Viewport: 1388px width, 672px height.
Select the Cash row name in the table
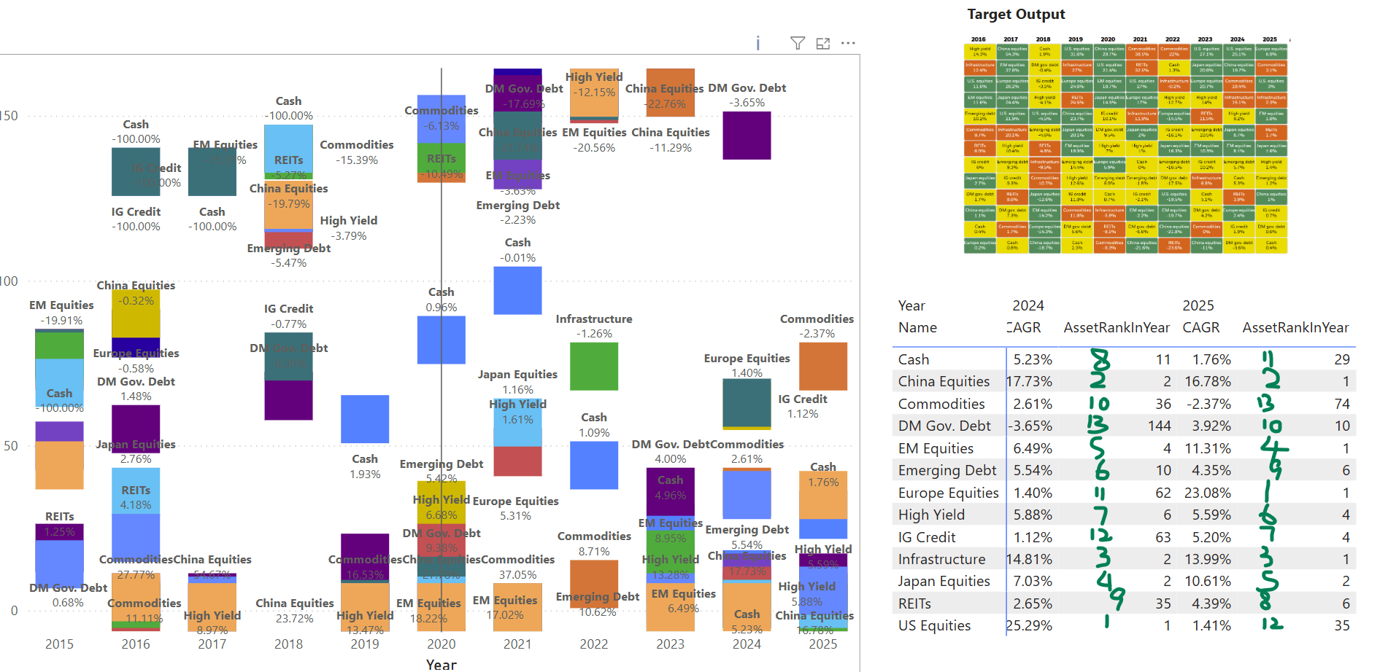pyautogui.click(x=914, y=359)
